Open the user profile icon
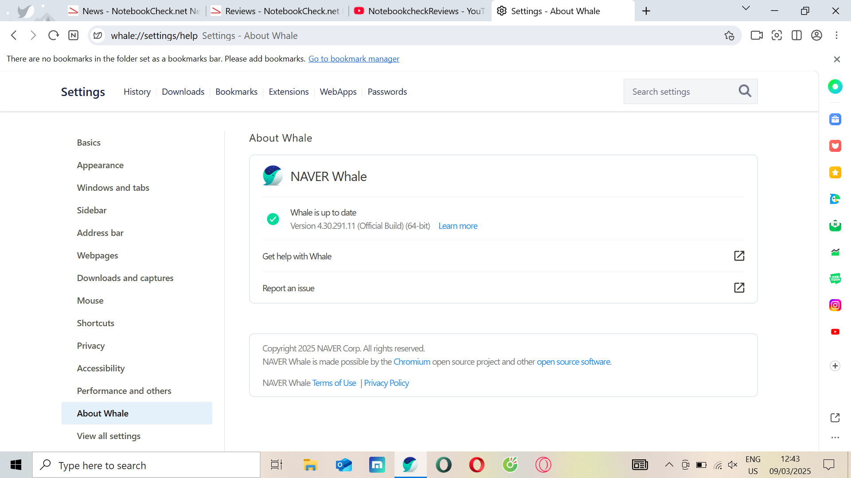The height and width of the screenshot is (478, 851). click(816, 35)
